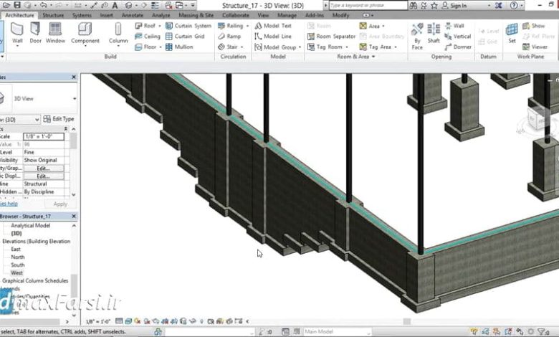Viewport: 559px width, 337px height.
Task: Click the Stair tool
Action: click(x=228, y=47)
